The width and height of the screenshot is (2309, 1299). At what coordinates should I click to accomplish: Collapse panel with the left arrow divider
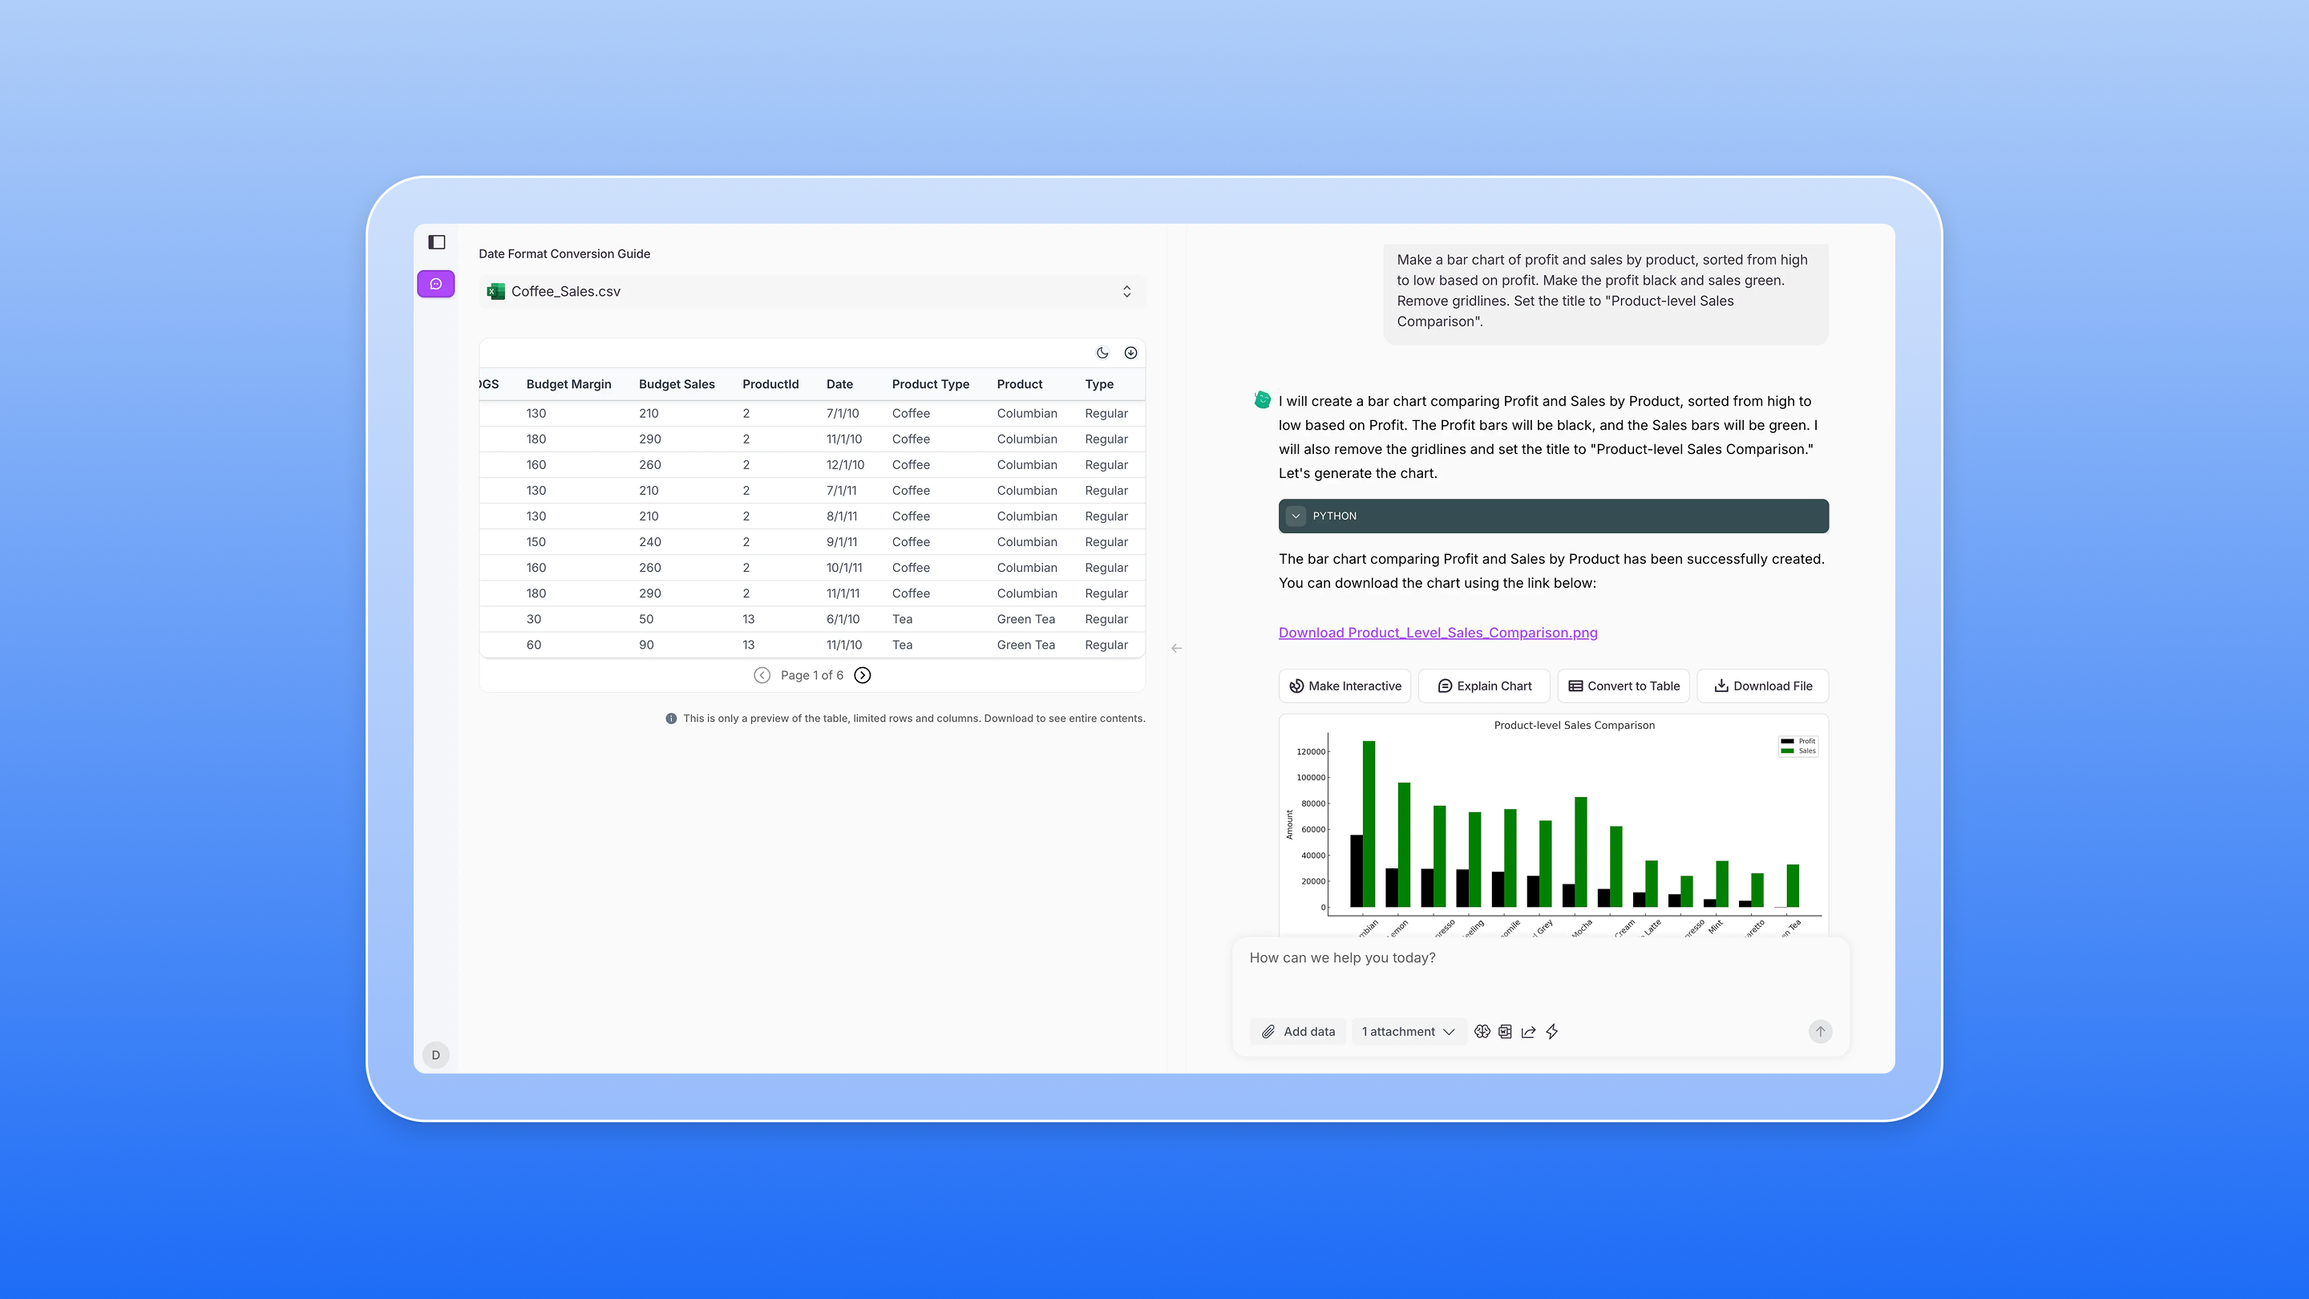coord(1176,648)
